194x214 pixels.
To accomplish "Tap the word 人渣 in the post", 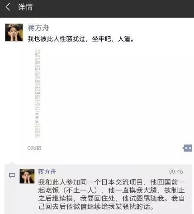I will pos(124,39).
